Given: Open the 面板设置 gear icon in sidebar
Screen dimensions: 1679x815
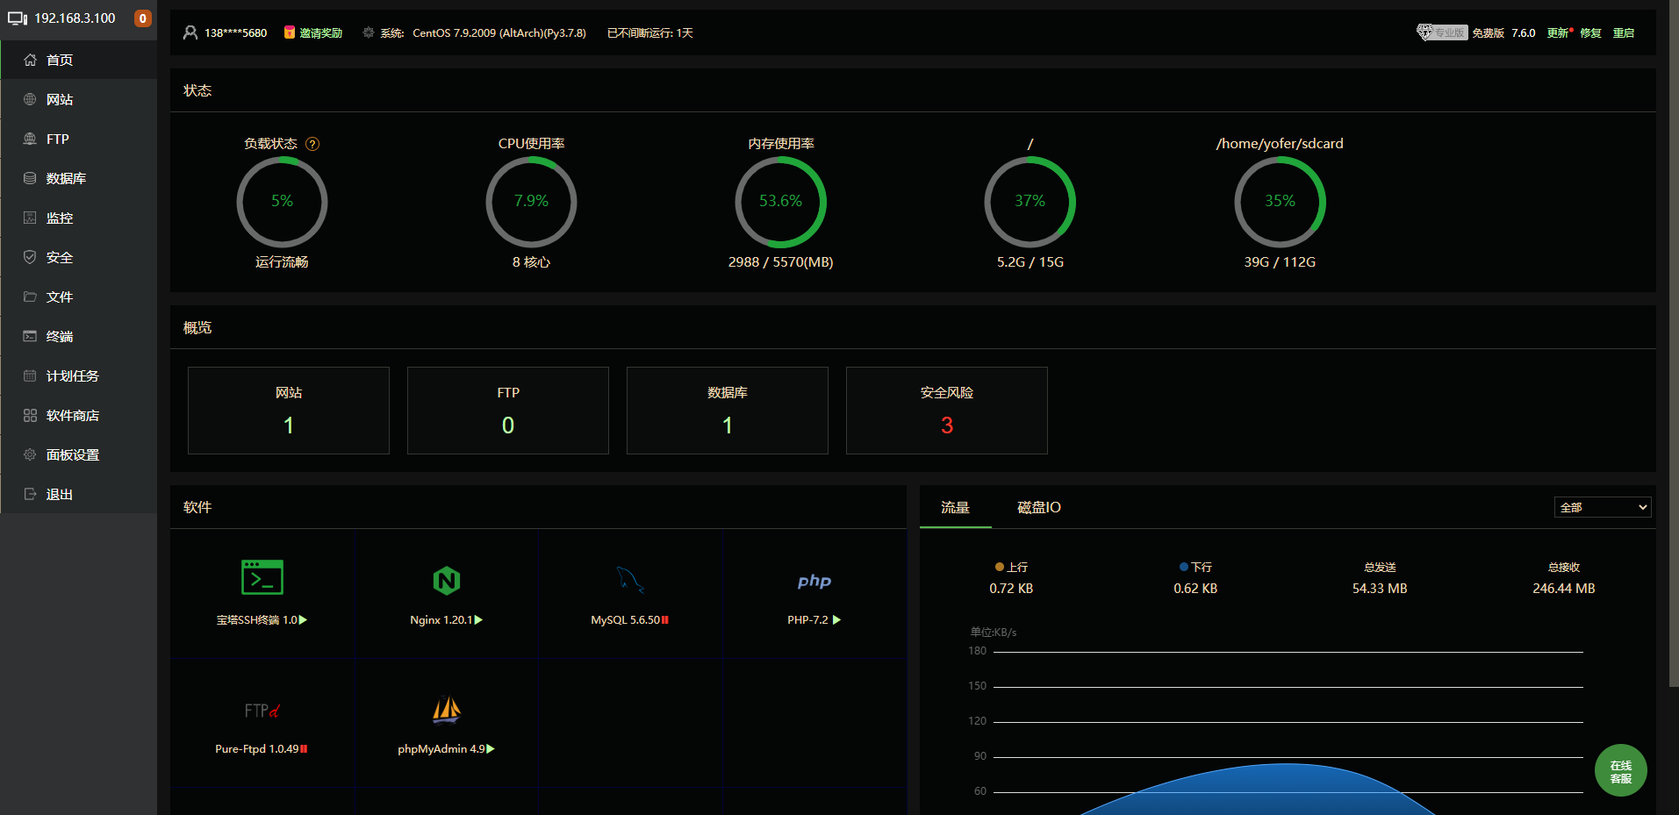Looking at the screenshot, I should click(x=30, y=454).
